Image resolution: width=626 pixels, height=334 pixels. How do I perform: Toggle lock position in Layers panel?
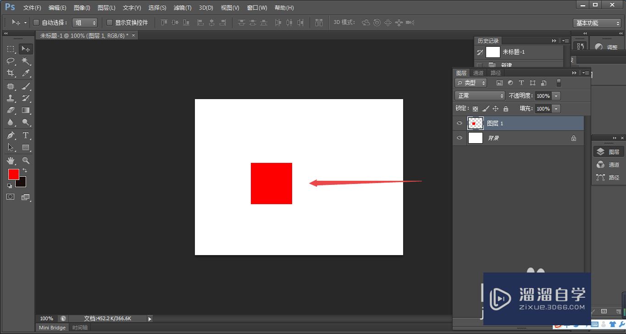[x=495, y=109]
